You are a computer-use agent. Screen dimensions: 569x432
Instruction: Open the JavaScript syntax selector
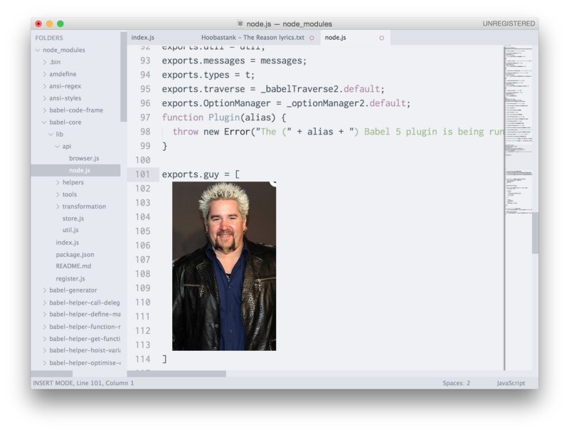pos(511,383)
